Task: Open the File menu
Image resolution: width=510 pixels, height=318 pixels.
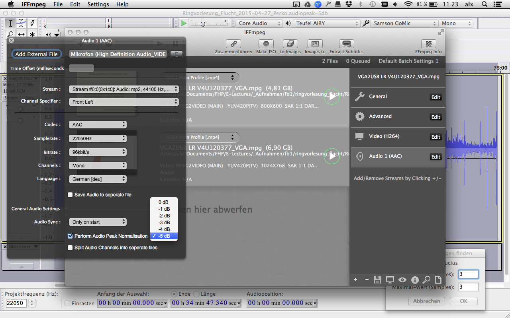Action: 58,4
